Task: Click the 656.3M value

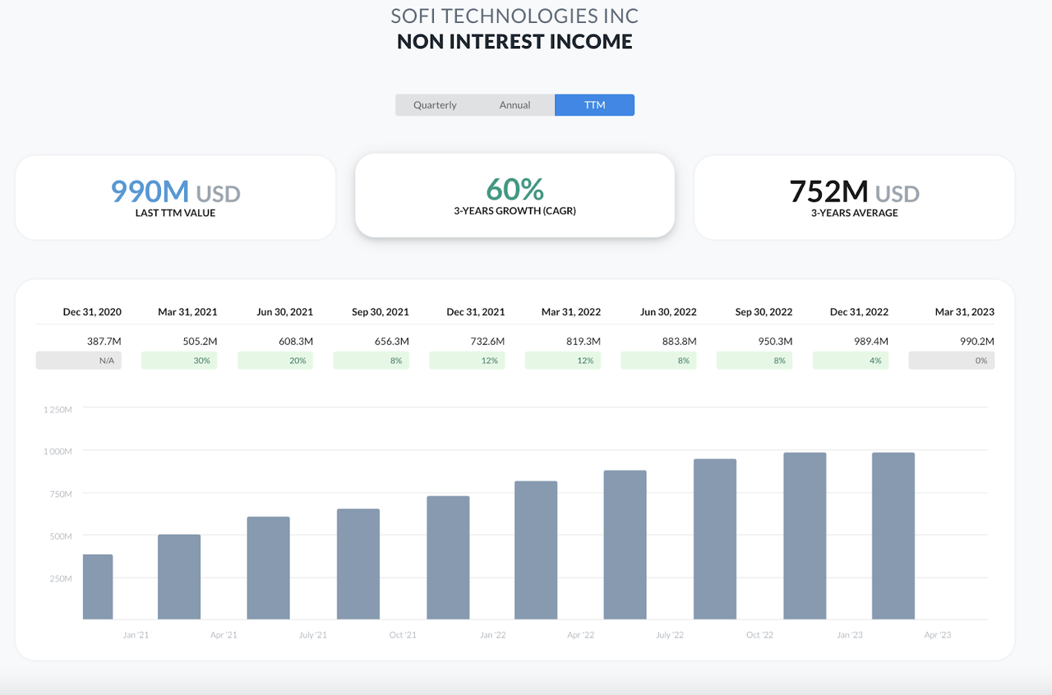Action: point(391,341)
